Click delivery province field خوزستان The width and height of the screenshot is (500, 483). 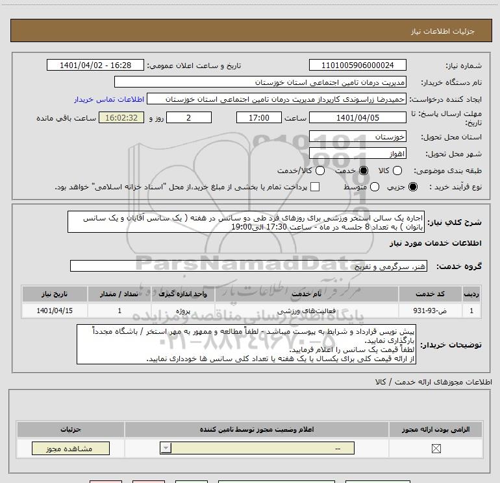click(x=357, y=137)
